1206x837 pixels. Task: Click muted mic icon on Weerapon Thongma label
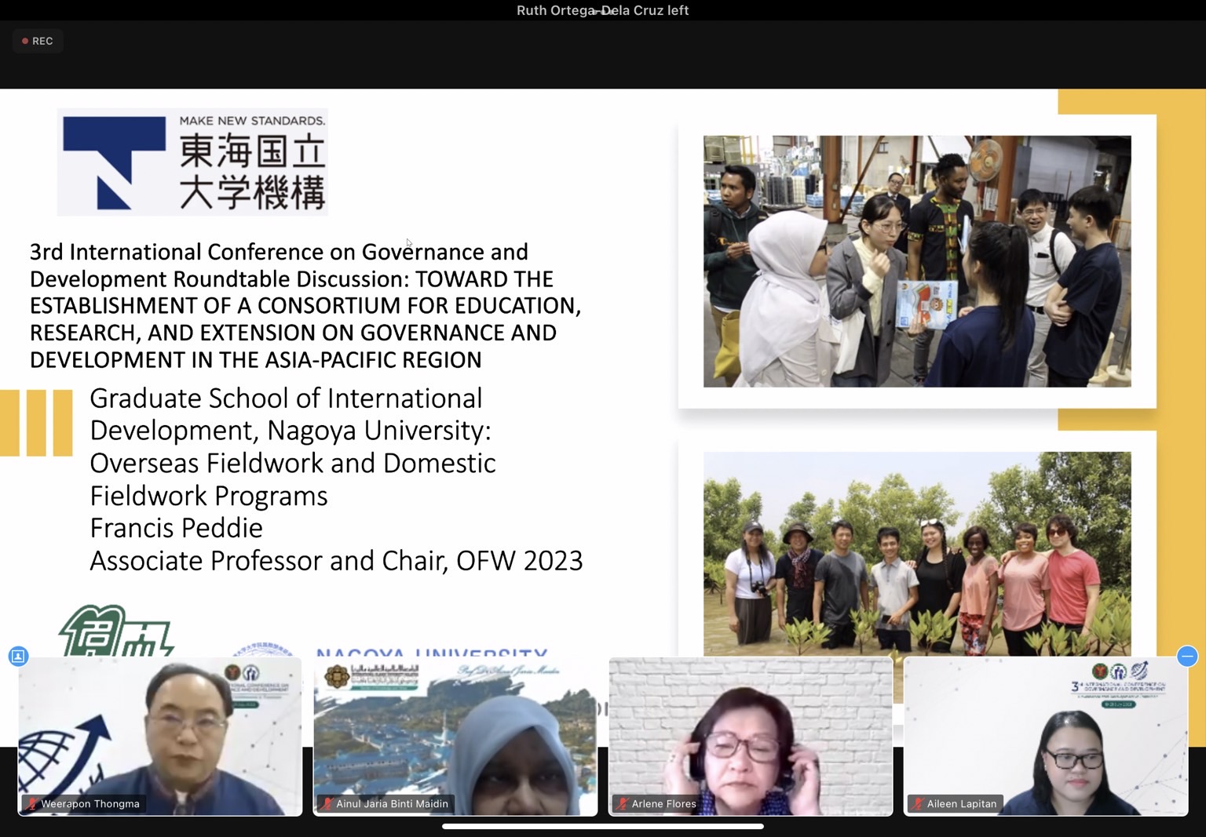pos(32,803)
